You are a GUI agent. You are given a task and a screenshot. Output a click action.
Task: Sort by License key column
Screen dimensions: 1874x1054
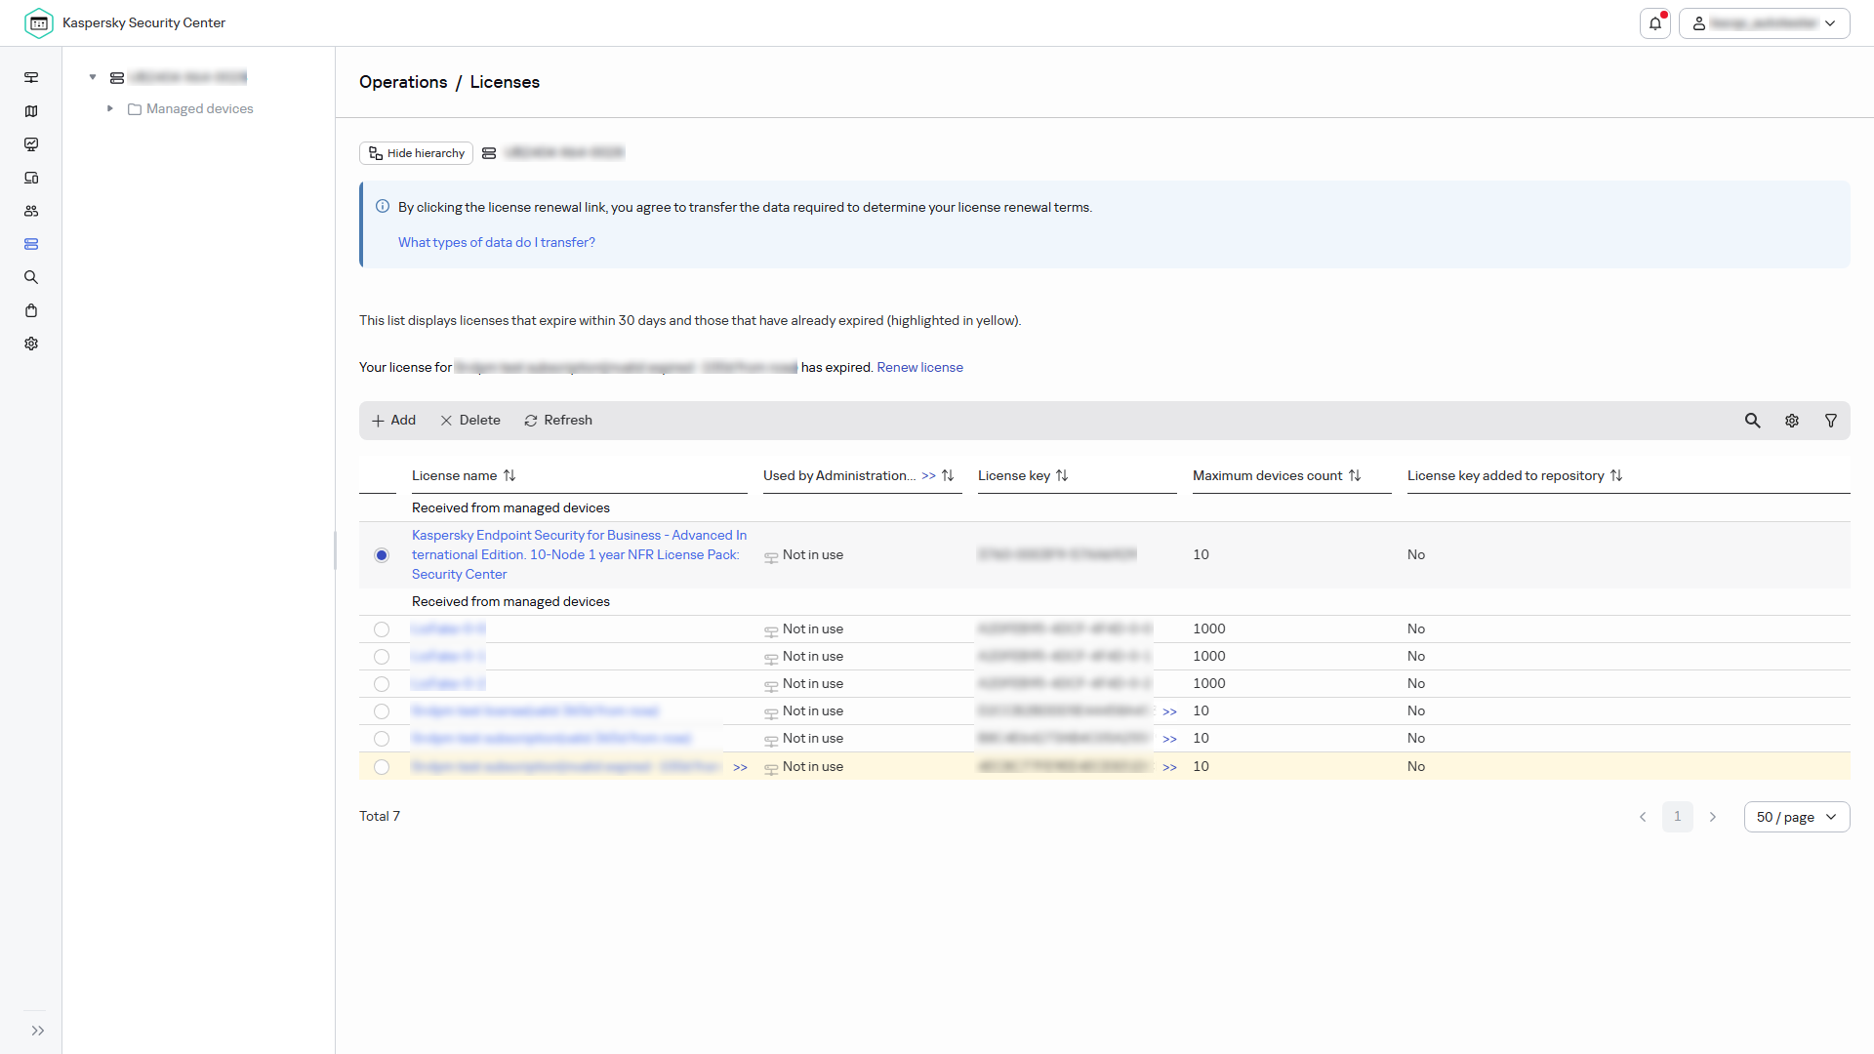tap(1062, 475)
